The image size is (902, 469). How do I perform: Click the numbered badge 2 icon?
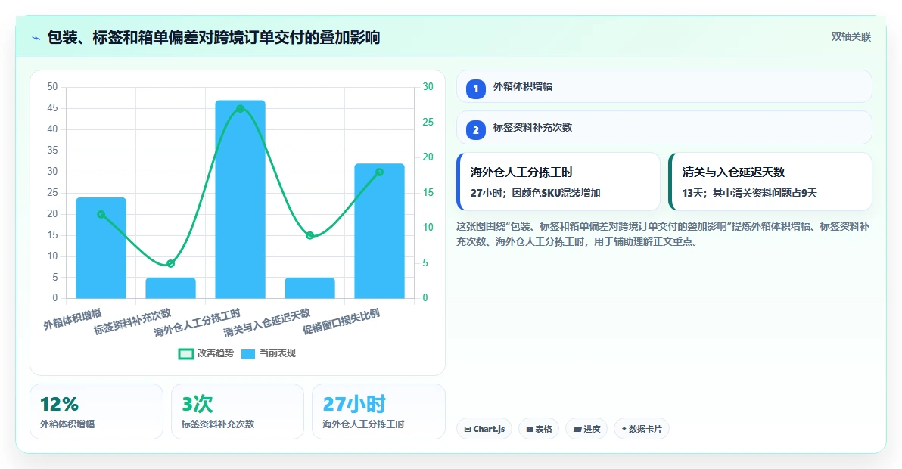(476, 130)
